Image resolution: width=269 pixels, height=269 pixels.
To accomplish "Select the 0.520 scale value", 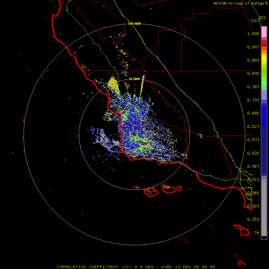I will coord(253,153).
